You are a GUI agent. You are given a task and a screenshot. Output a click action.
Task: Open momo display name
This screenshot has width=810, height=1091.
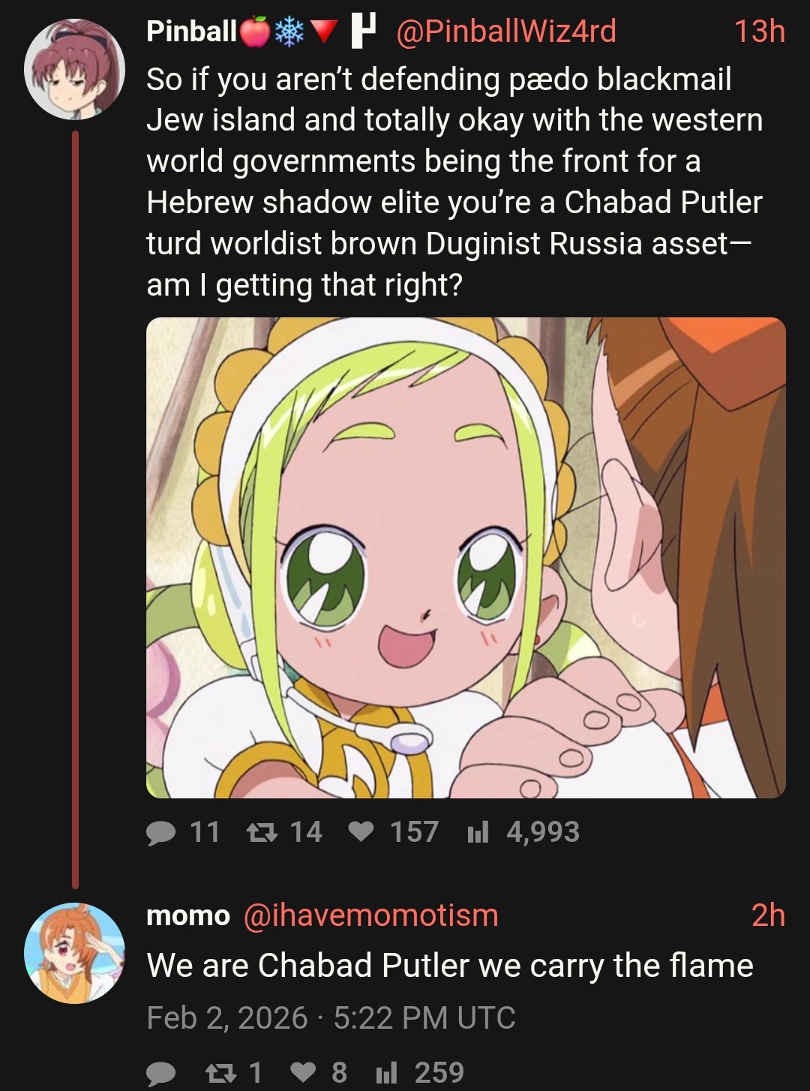pos(188,915)
